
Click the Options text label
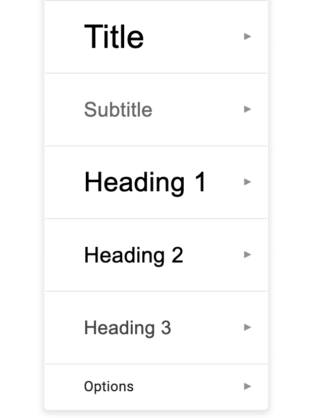tap(110, 386)
